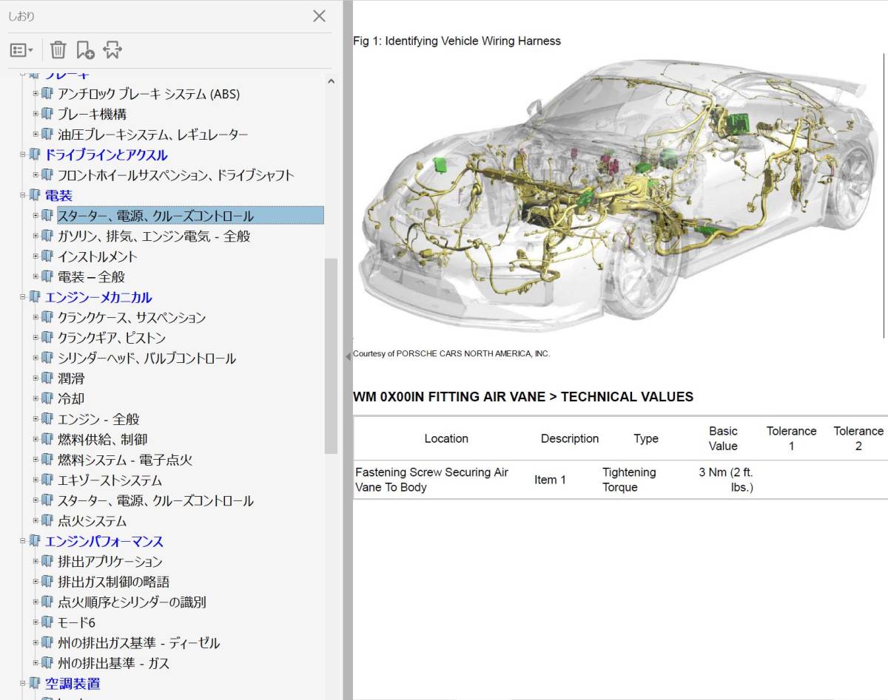Select the 電装 – 全般 bookmark
This screenshot has height=700, width=888.
coord(91,277)
